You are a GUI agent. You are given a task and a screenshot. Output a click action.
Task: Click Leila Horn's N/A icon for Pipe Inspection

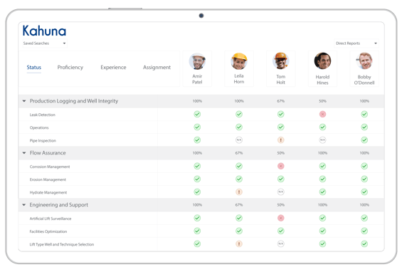pyautogui.click(x=239, y=140)
